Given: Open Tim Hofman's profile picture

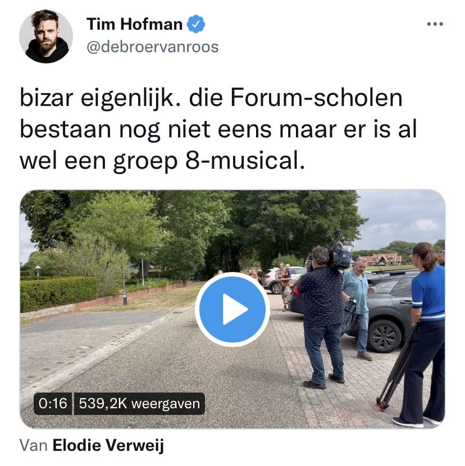Looking at the screenshot, I should point(46,36).
